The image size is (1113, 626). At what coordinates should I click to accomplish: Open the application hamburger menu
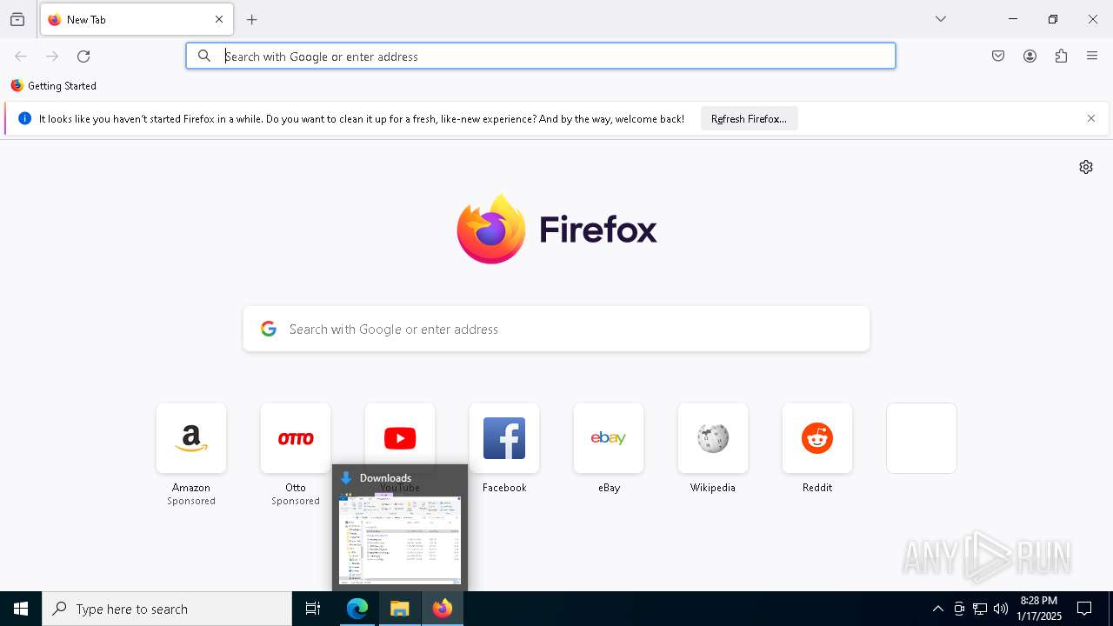click(x=1092, y=56)
